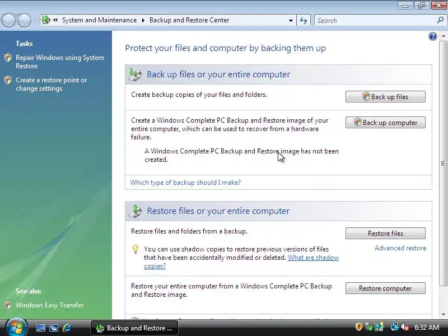
Task: Click shield icon beside Windows Easy Transfer
Action: click(x=8, y=305)
